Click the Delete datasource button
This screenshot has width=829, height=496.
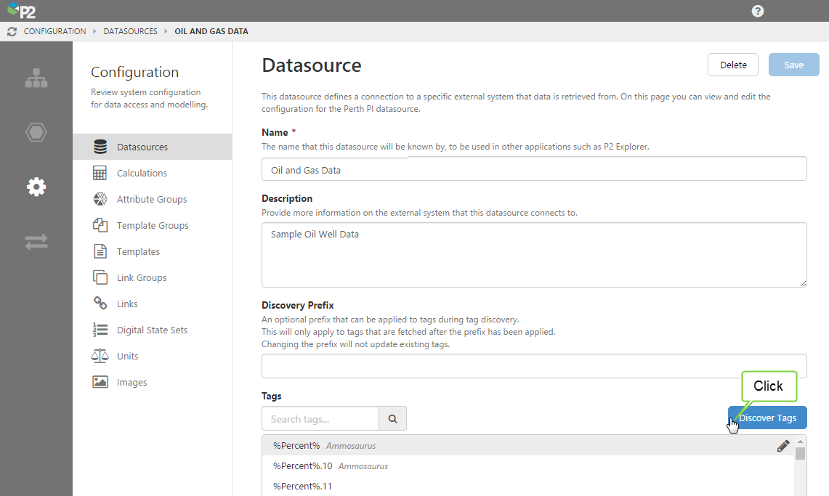[x=732, y=65]
